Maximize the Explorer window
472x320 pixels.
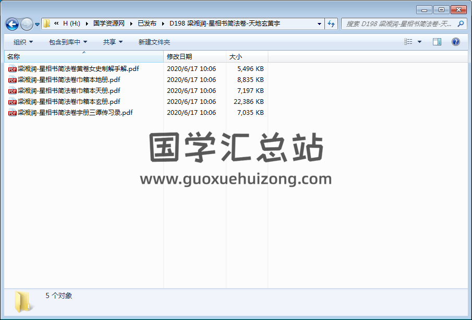click(441, 10)
